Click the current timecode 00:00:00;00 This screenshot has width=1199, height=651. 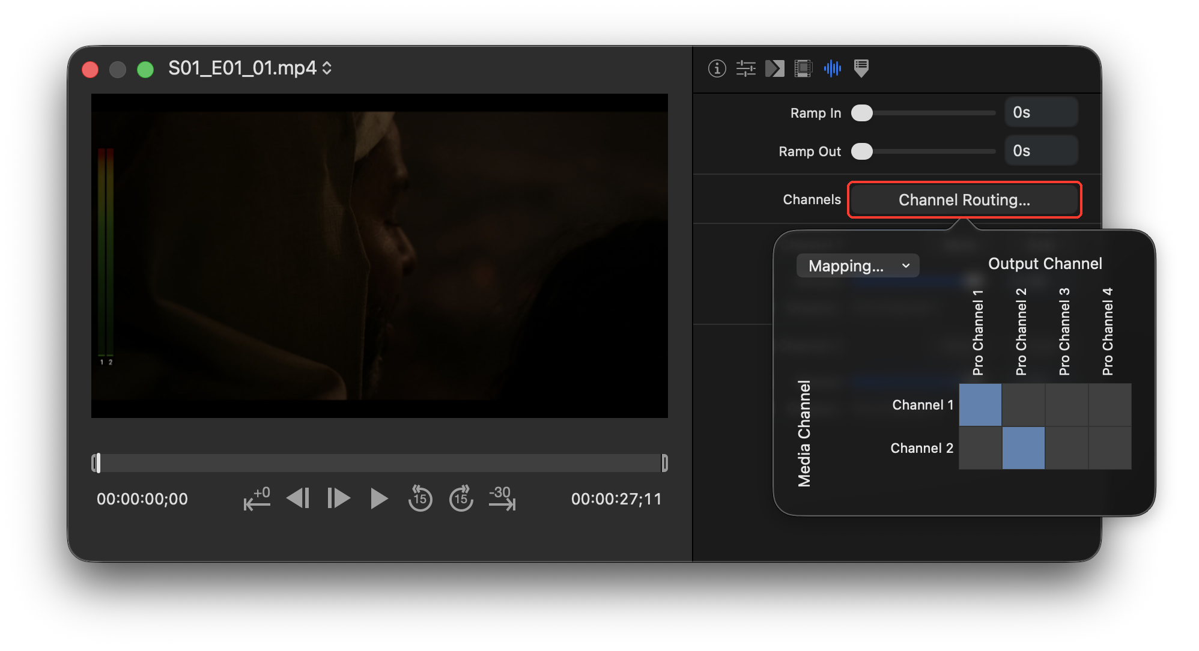[x=142, y=499]
